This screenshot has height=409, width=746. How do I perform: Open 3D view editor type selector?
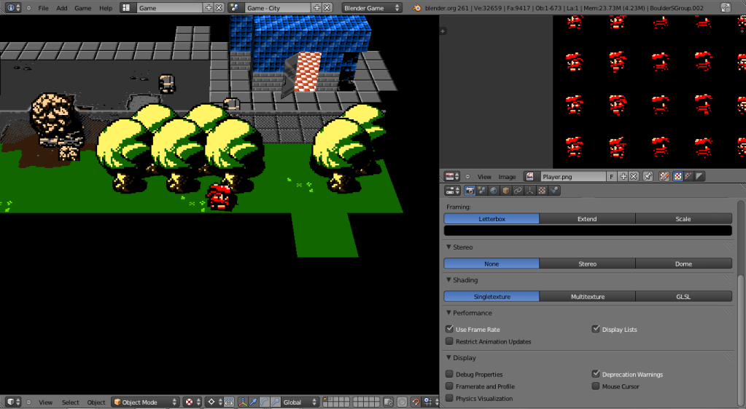click(x=13, y=402)
